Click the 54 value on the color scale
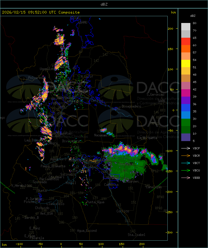 coord(194,60)
